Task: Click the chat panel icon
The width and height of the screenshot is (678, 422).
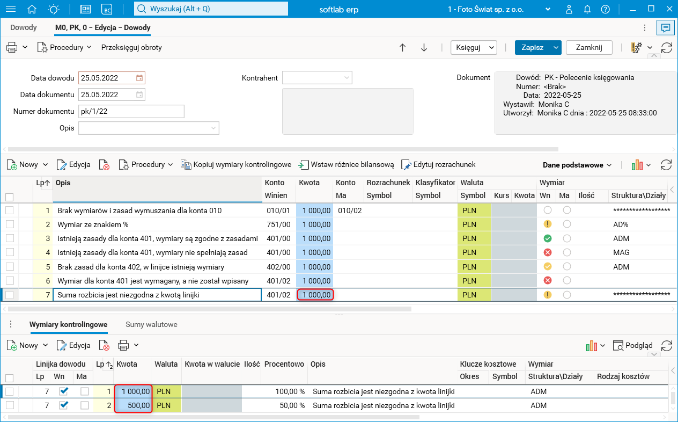Action: click(665, 27)
